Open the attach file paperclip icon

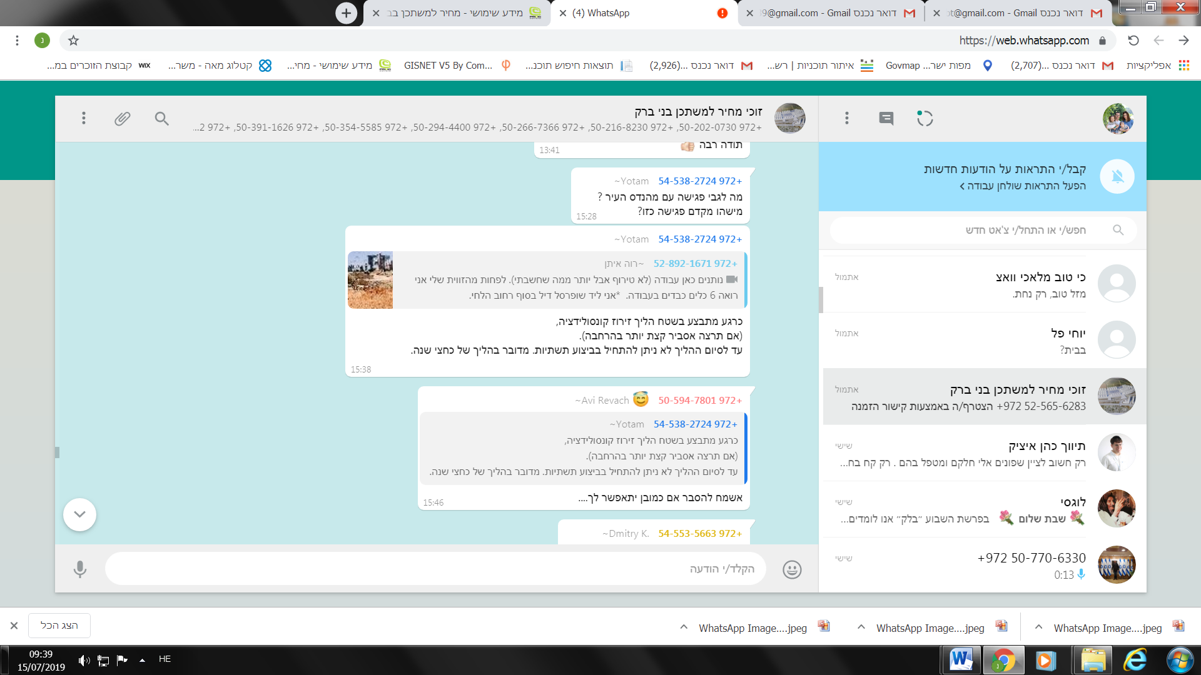tap(123, 118)
